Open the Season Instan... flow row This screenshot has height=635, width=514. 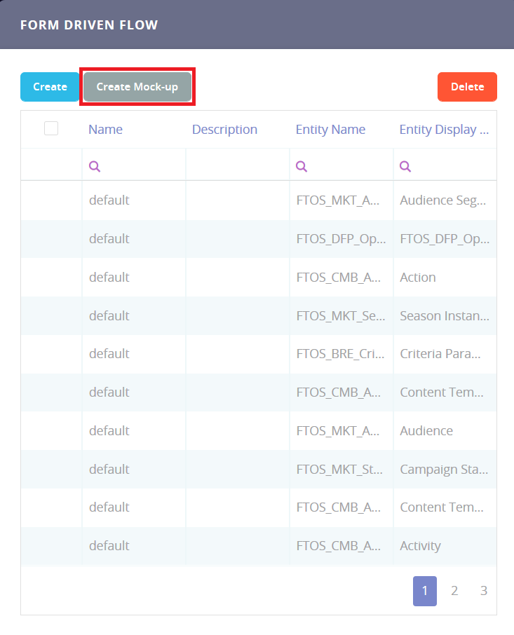tap(444, 316)
